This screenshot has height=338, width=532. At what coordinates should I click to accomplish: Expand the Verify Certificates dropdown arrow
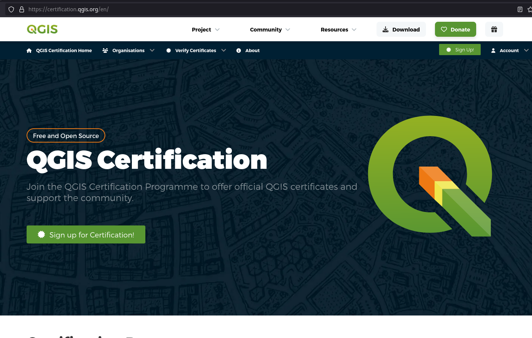(224, 50)
